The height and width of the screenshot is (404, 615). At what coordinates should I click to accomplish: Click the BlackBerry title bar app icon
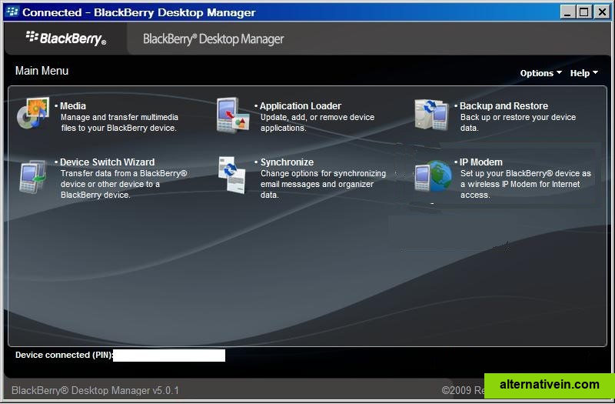12,12
